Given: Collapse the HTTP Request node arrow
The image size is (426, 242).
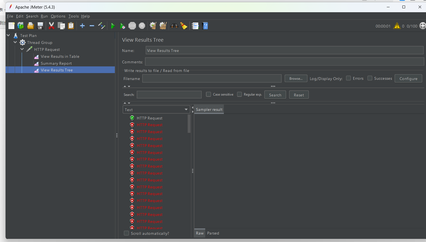Looking at the screenshot, I should coord(22,49).
